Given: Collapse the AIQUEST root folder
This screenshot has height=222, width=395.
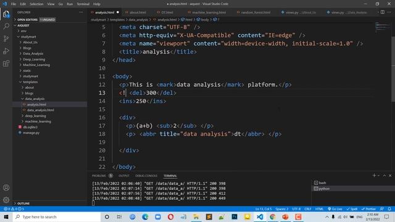Looking at the screenshot, I should 50,25.
